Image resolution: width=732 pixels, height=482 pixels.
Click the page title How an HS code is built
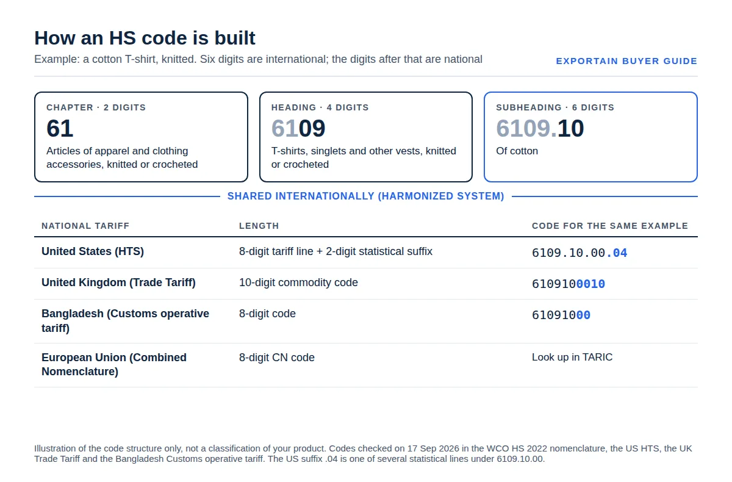(x=145, y=38)
